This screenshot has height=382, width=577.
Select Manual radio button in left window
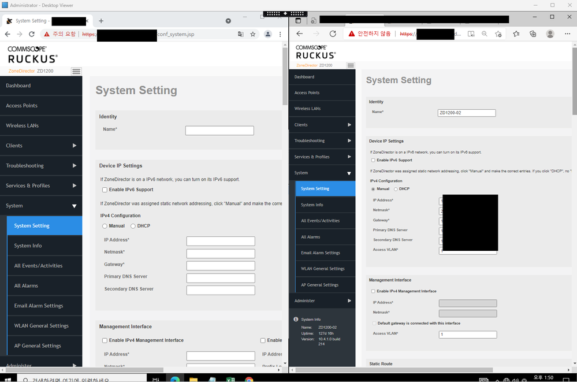tap(105, 226)
